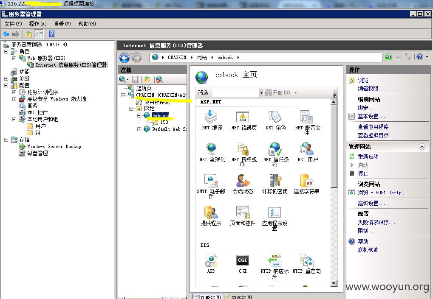Open the 查看(V) menu

[62, 24]
